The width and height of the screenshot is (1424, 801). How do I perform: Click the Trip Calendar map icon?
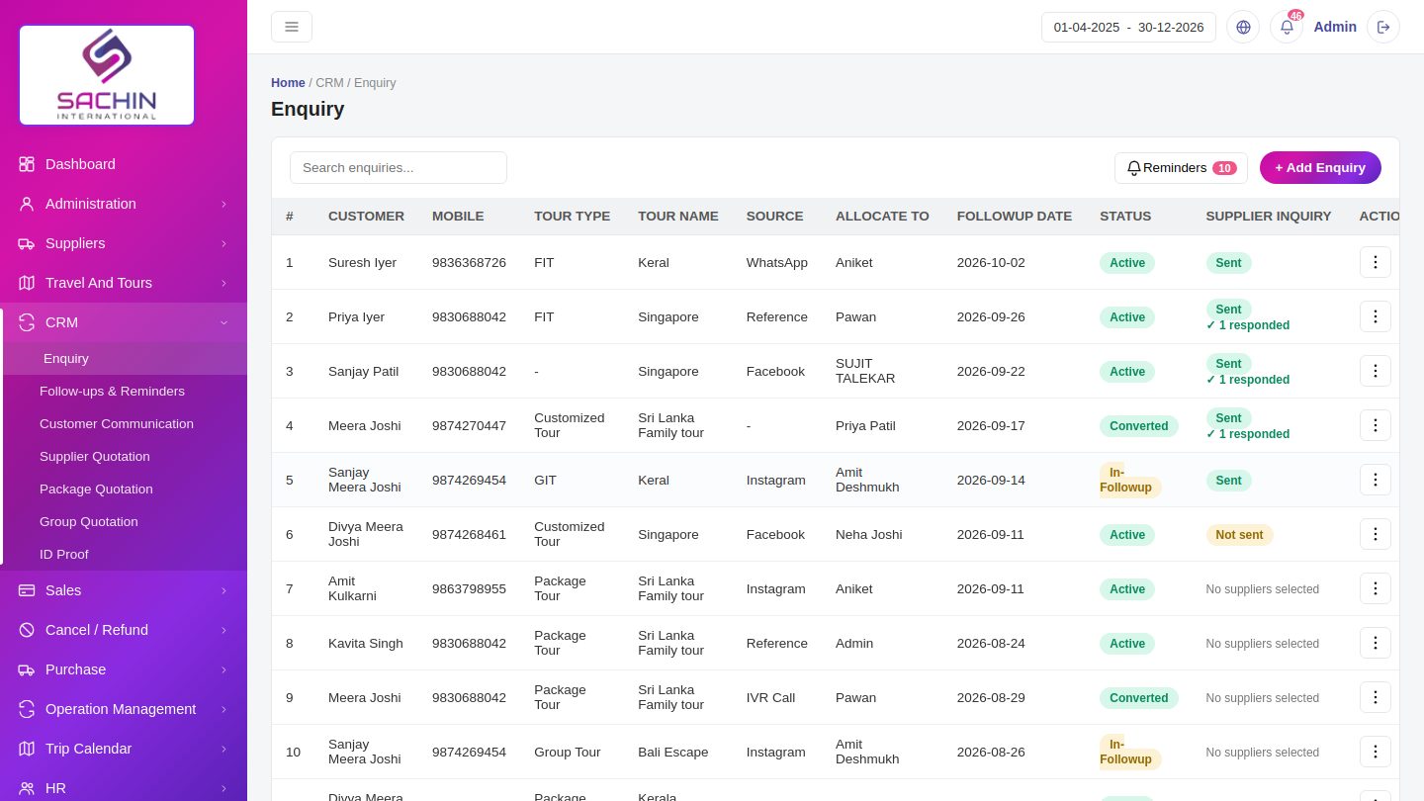(x=27, y=749)
